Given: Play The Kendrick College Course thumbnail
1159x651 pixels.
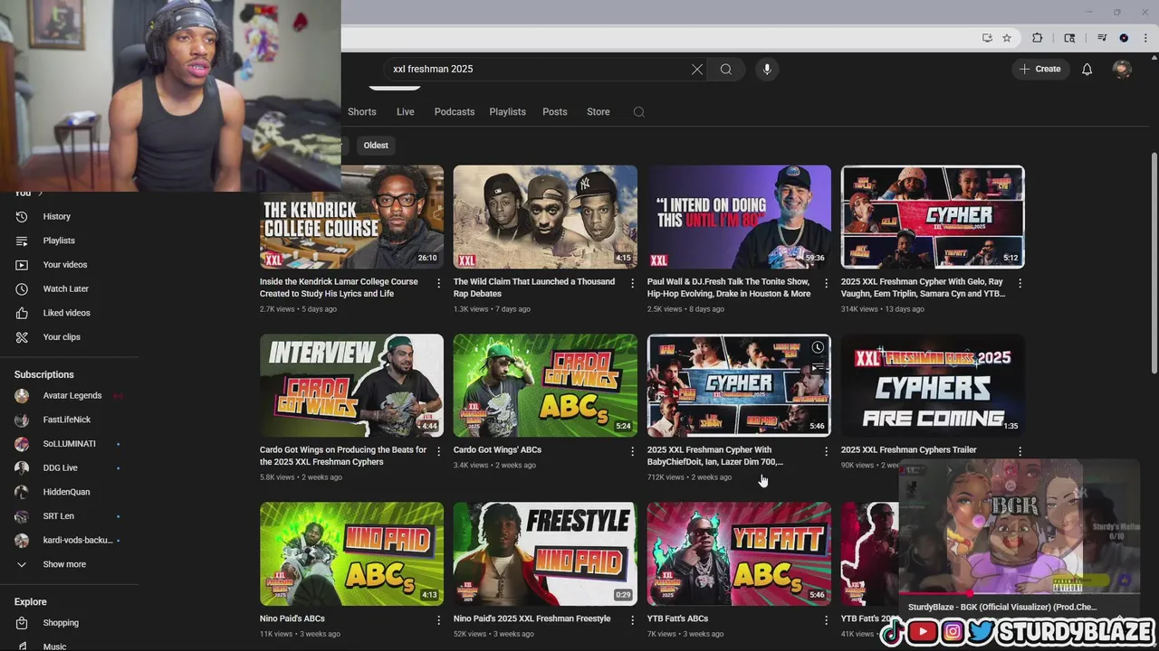Looking at the screenshot, I should 351,217.
